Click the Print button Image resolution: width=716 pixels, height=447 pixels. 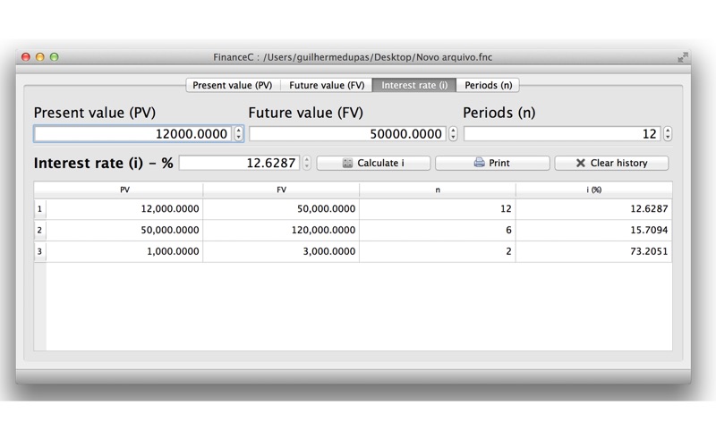[492, 163]
